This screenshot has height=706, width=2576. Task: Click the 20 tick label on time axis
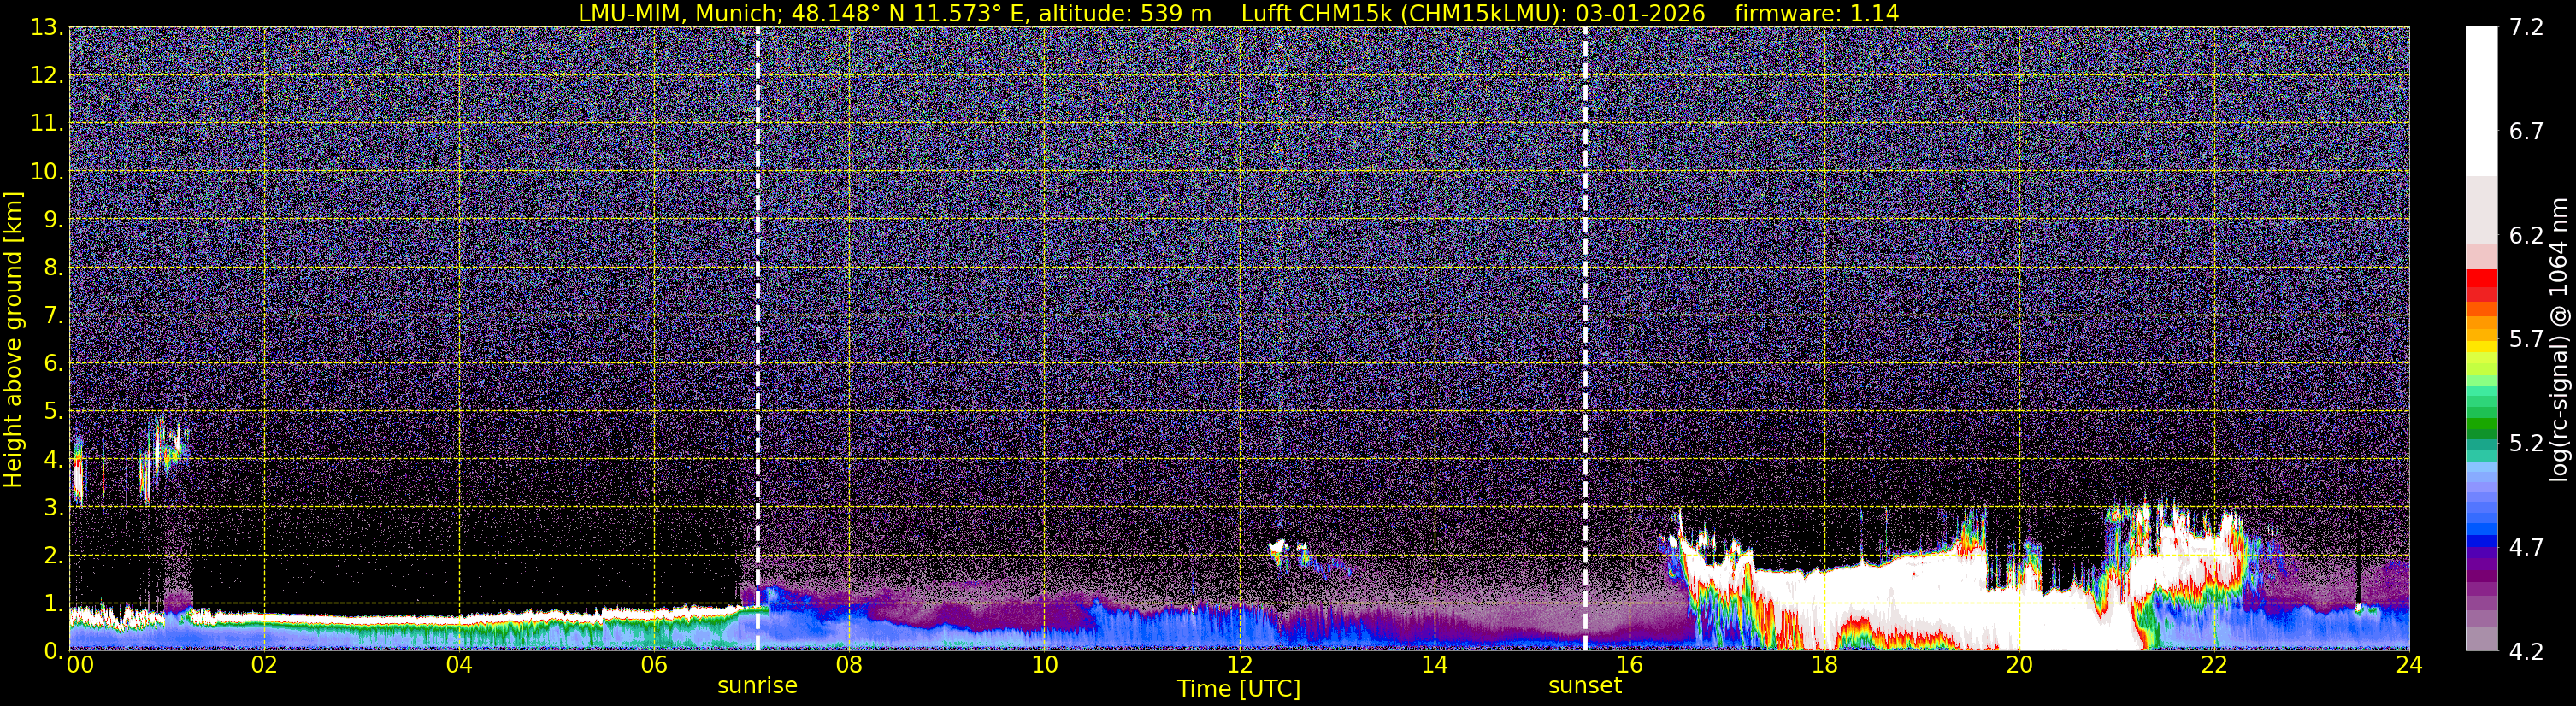tap(2019, 665)
